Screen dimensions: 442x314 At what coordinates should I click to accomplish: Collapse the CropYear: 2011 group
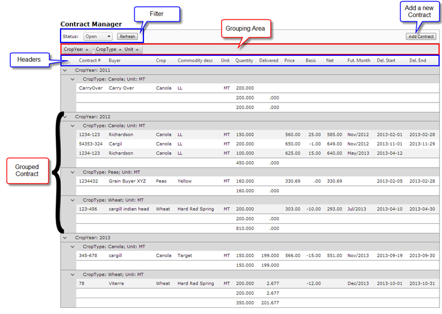[65, 70]
